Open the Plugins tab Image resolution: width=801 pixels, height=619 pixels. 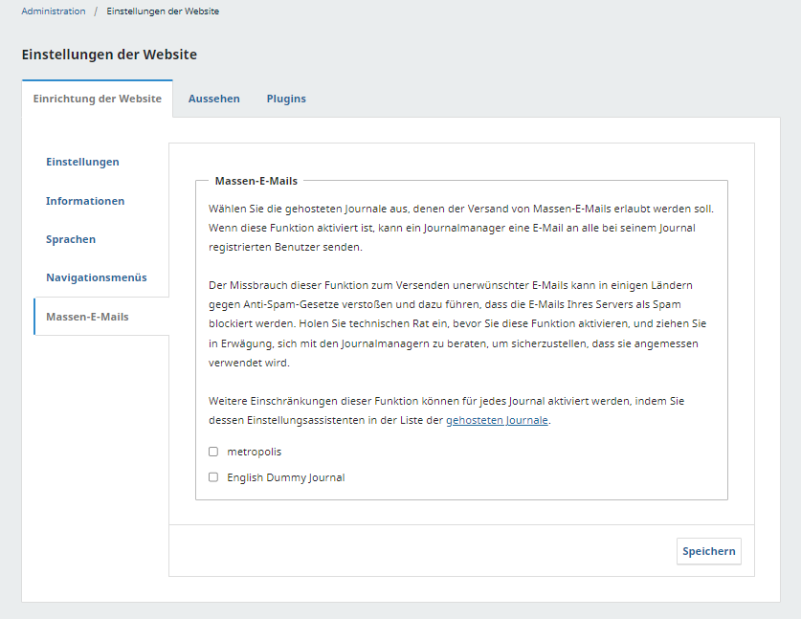[286, 99]
